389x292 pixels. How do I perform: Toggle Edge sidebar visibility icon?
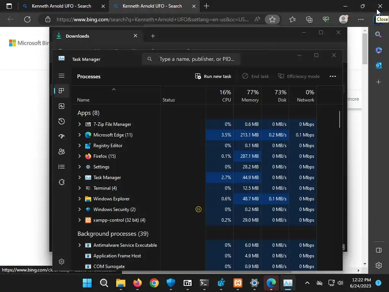379,250
